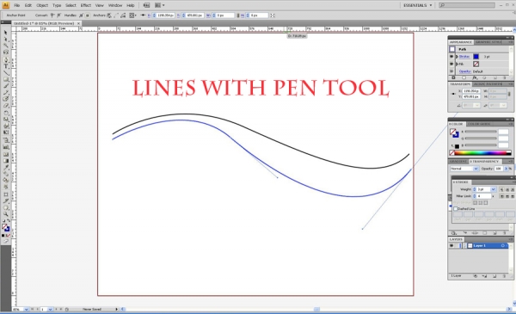Select the Symbol Sprayer tool
The width and height of the screenshot is (516, 314).
click(6, 140)
